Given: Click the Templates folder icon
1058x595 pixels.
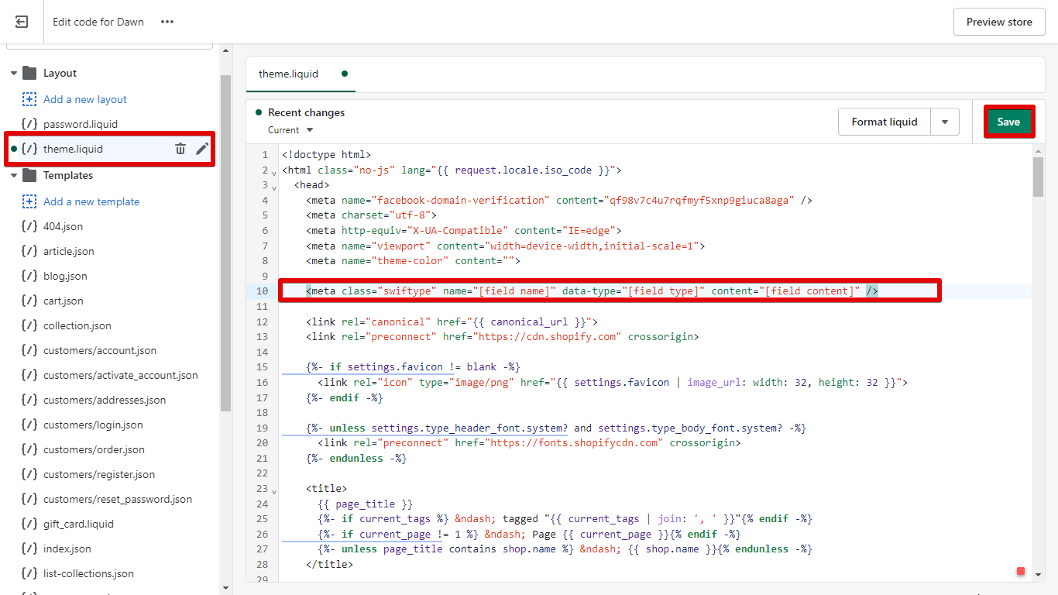Looking at the screenshot, I should click(29, 175).
